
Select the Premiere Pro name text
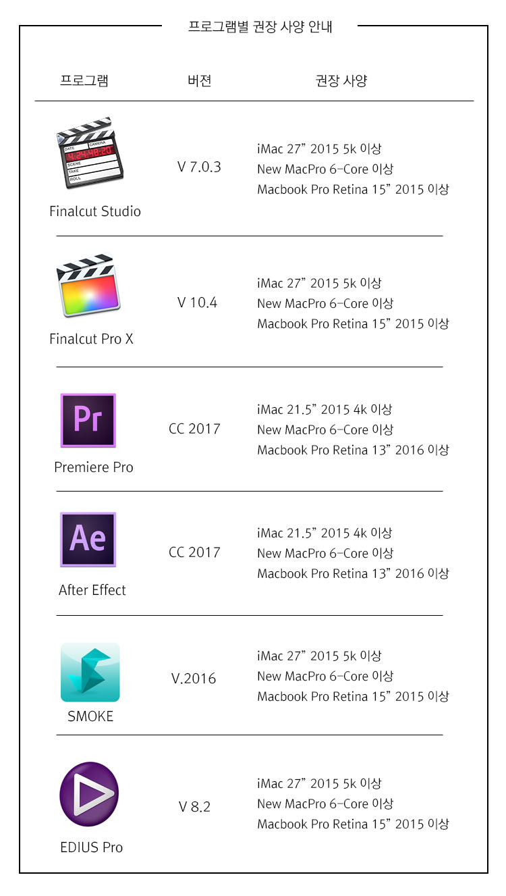click(94, 467)
